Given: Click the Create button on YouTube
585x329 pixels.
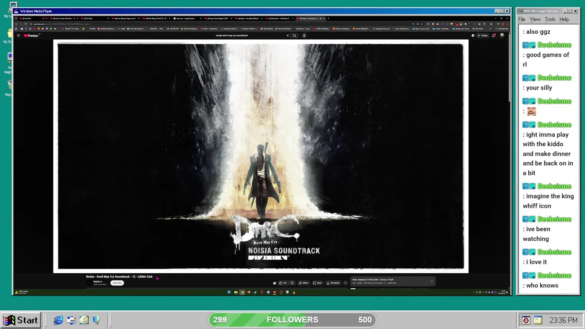Looking at the screenshot, I should click(x=483, y=35).
